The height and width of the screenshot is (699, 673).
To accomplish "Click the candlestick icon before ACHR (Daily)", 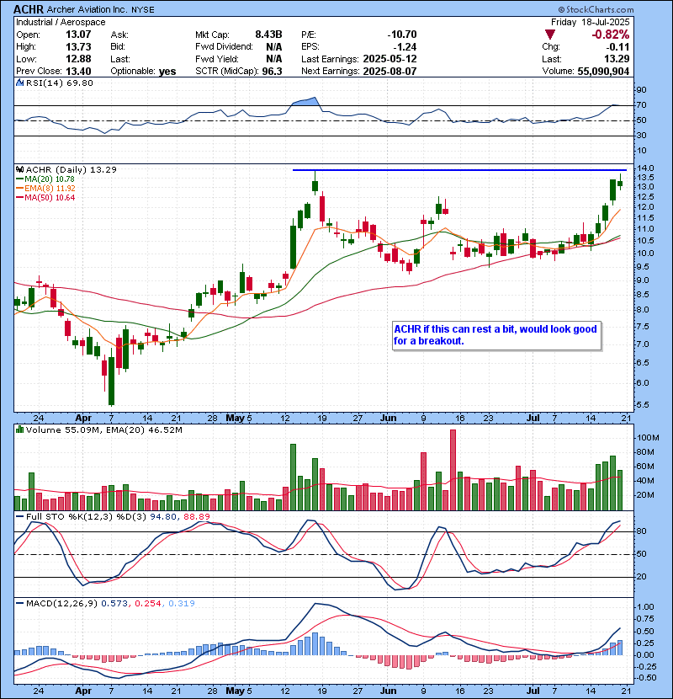I will 19,170.
